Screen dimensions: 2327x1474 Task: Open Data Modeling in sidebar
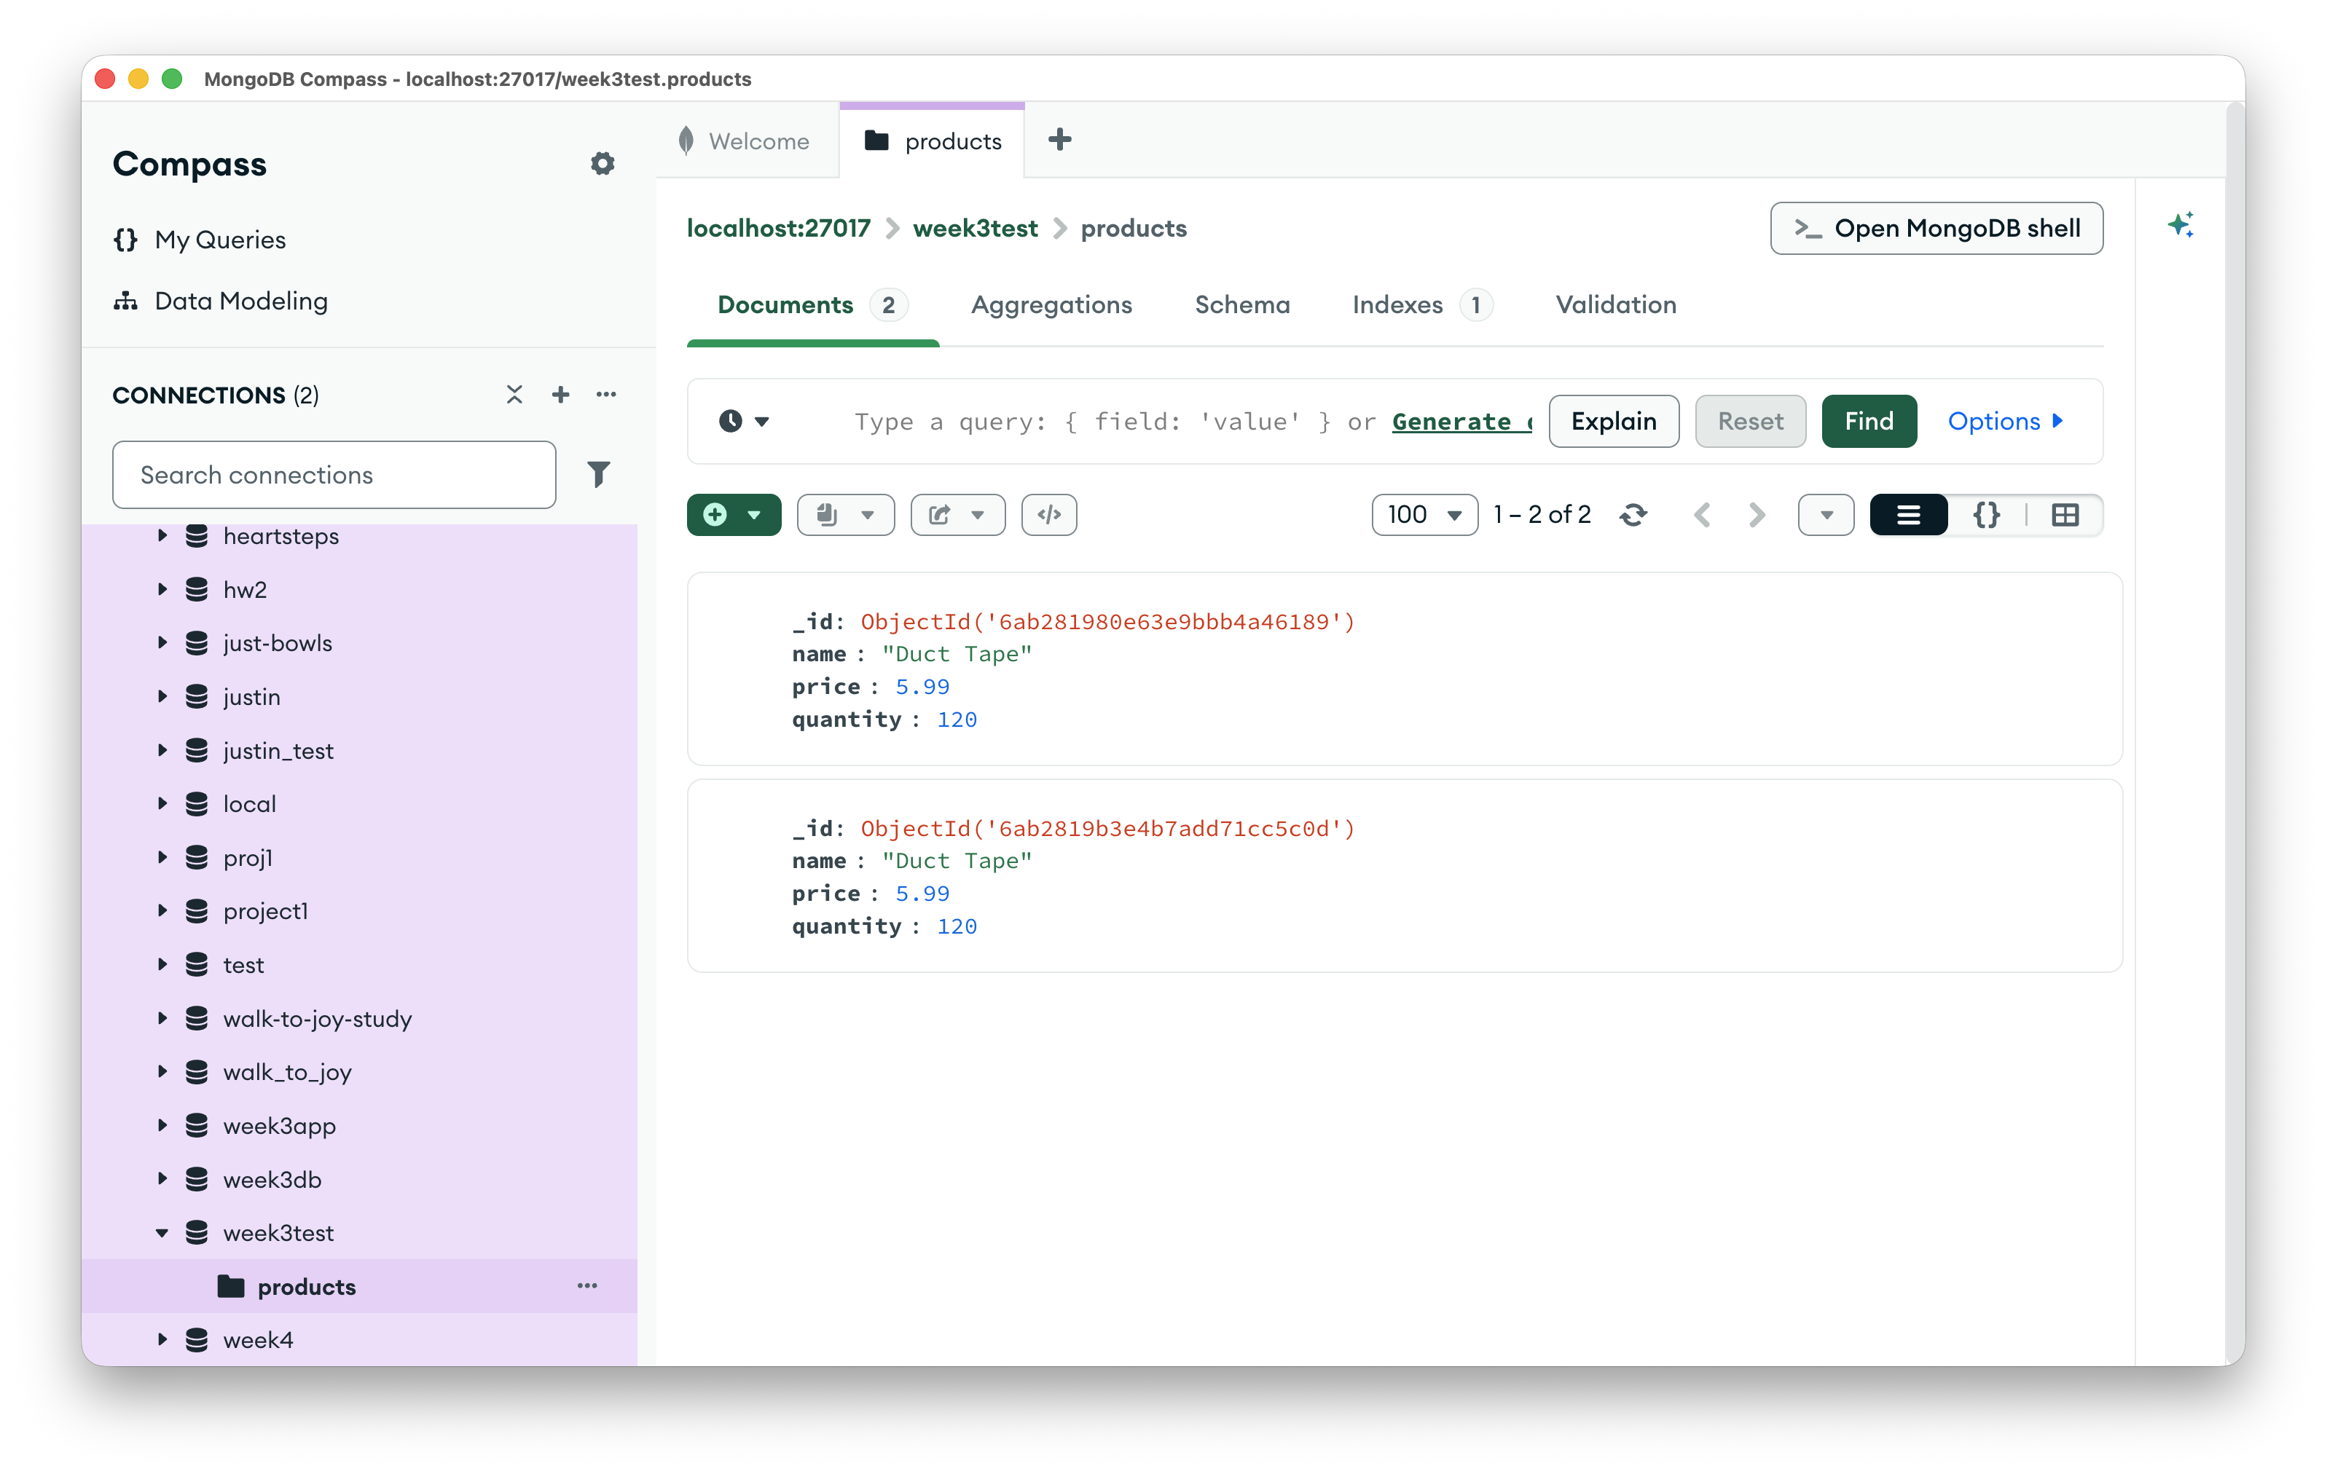(220, 300)
